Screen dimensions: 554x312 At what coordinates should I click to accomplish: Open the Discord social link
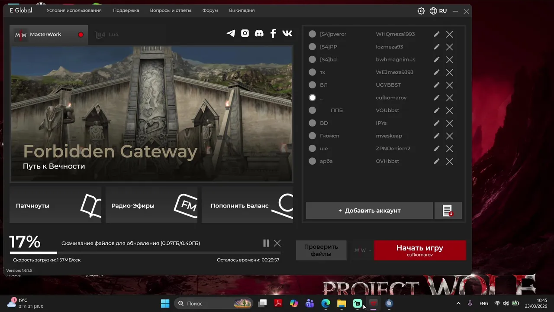tap(259, 33)
